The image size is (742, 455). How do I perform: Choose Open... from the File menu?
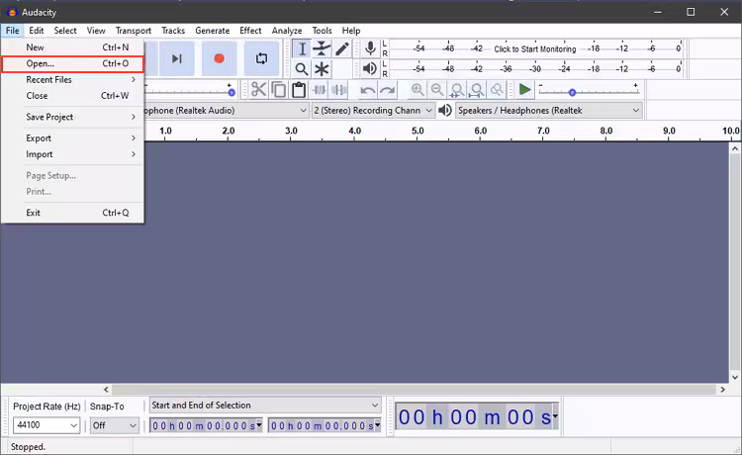(x=72, y=63)
